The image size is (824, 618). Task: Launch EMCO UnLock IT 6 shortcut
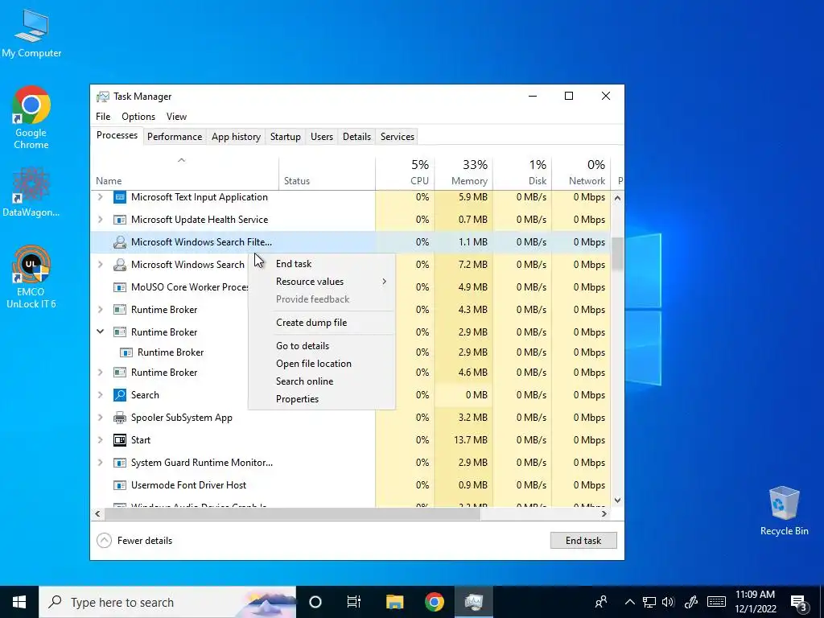(31, 277)
